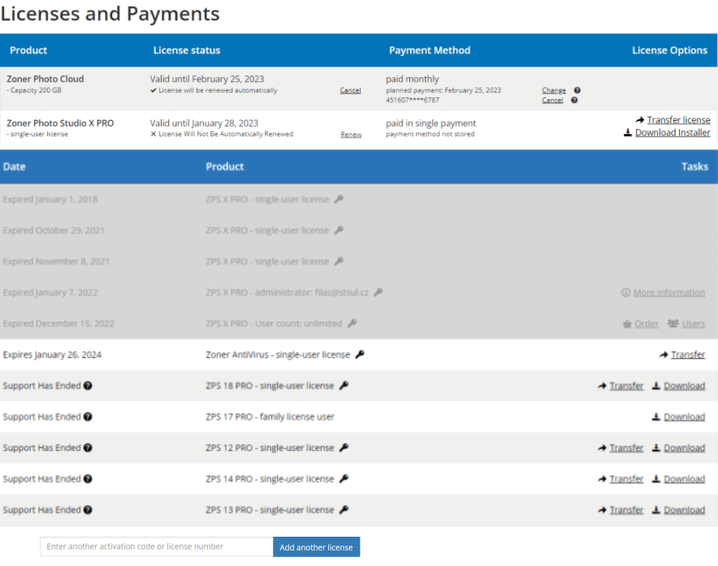This screenshot has height=566, width=718.
Task: Click the 'Expired December 15, 2022' date
Action: pyautogui.click(x=58, y=324)
